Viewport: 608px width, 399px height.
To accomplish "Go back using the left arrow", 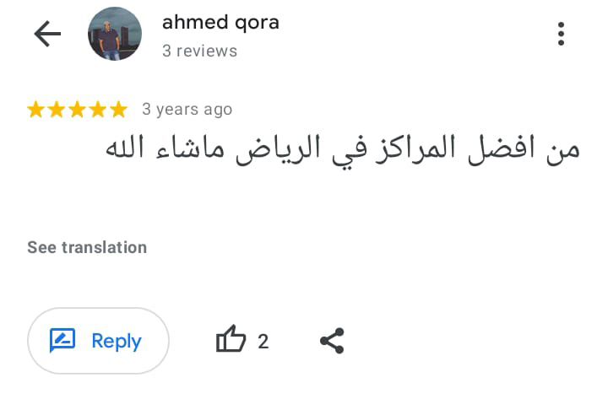I will coord(47,34).
